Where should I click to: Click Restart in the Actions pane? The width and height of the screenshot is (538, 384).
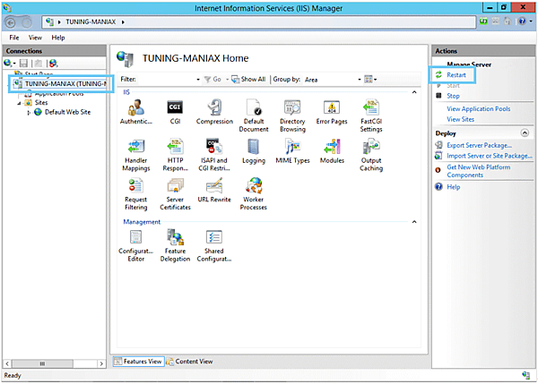pyautogui.click(x=456, y=75)
